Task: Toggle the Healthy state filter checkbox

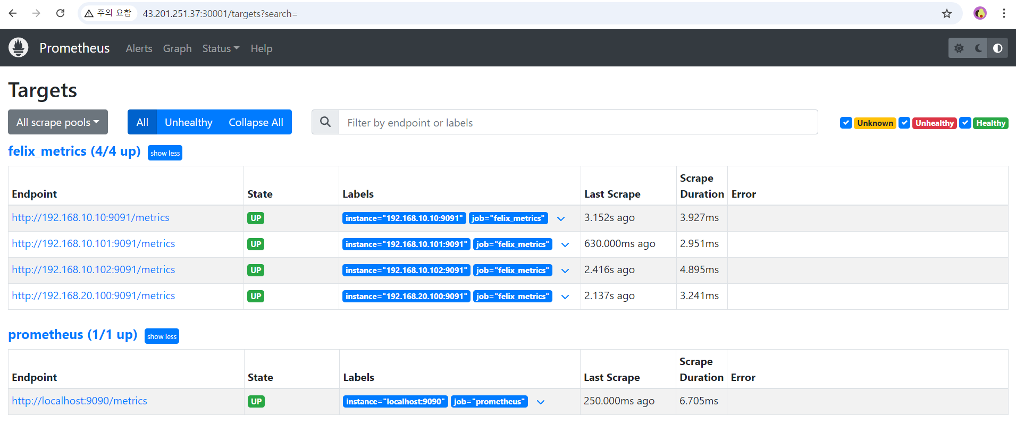Action: 965,123
